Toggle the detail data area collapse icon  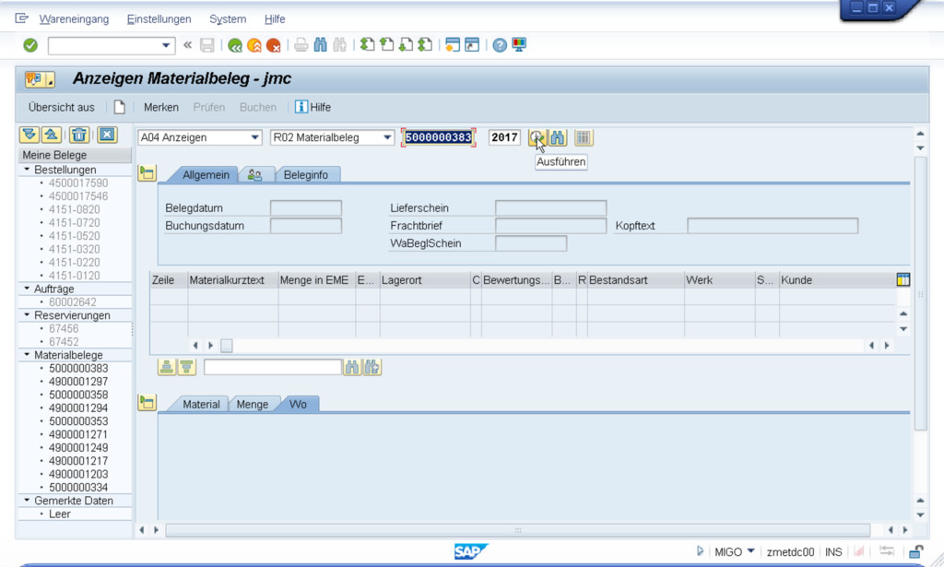click(x=147, y=403)
